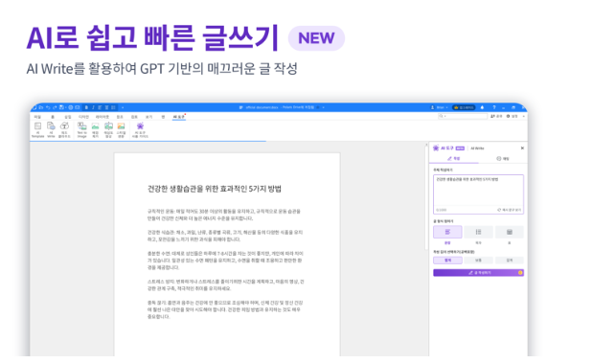This screenshot has height=363, width=592.
Task: Select the table writing format option
Action: pyautogui.click(x=510, y=232)
